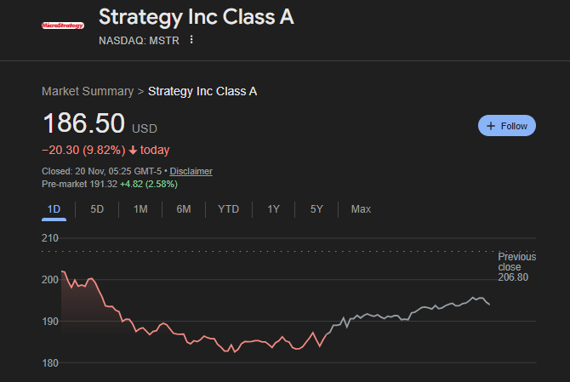Select the YTD range tab
This screenshot has width=570, height=382.
228,209
